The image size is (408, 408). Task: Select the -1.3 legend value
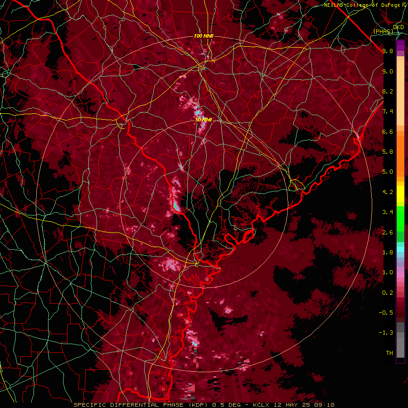[386, 333]
